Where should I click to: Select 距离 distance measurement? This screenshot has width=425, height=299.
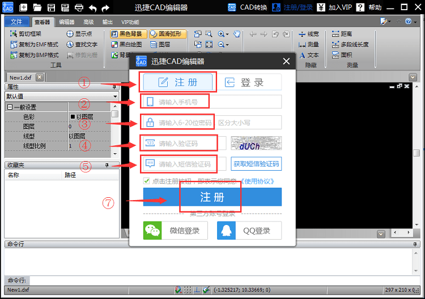pyautogui.click(x=342, y=34)
